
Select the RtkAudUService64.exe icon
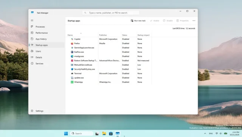coord(72,65)
